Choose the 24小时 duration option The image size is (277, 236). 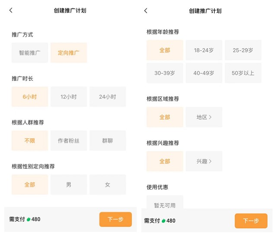pos(107,97)
